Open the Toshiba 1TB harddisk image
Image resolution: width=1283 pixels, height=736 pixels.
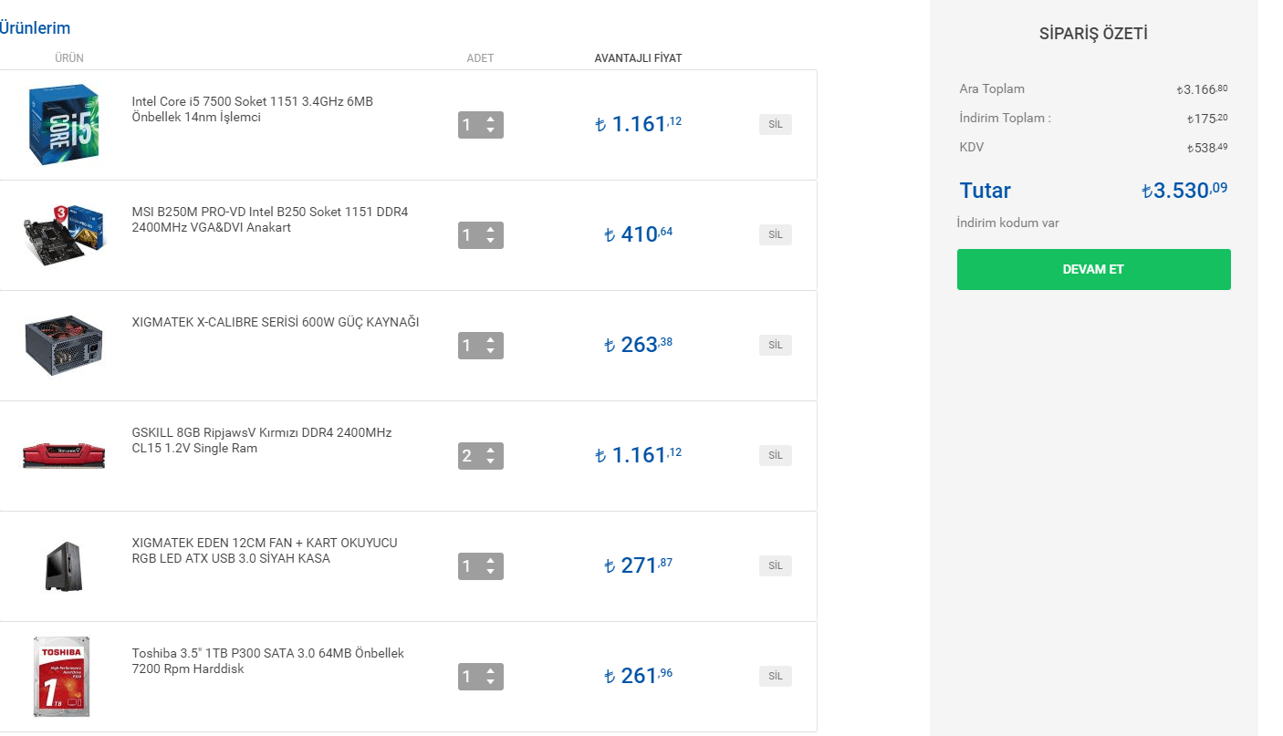(62, 677)
